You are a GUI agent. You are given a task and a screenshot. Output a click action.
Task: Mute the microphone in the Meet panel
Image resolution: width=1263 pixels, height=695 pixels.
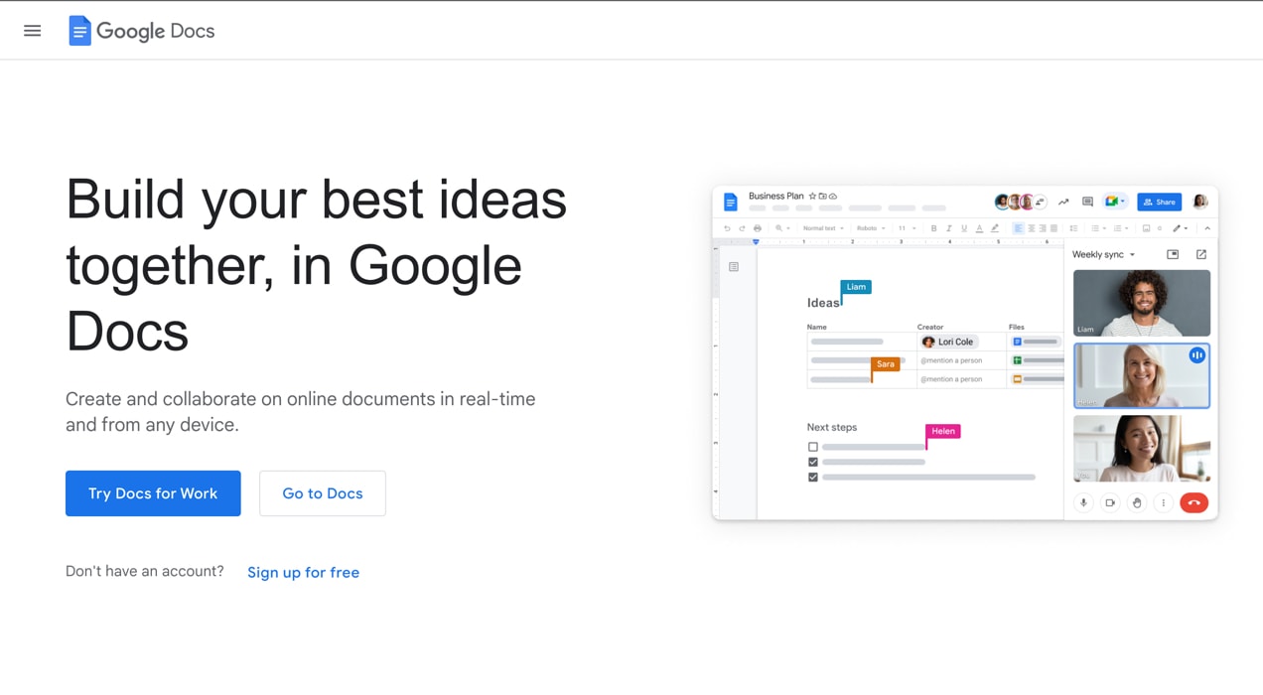[x=1083, y=502]
